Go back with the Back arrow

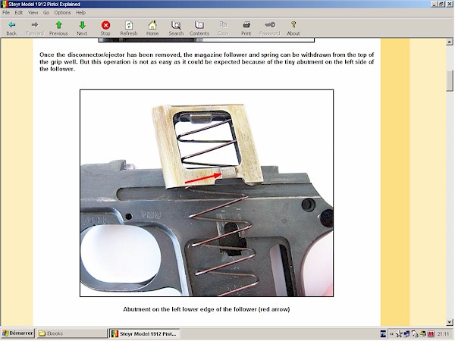(11, 28)
